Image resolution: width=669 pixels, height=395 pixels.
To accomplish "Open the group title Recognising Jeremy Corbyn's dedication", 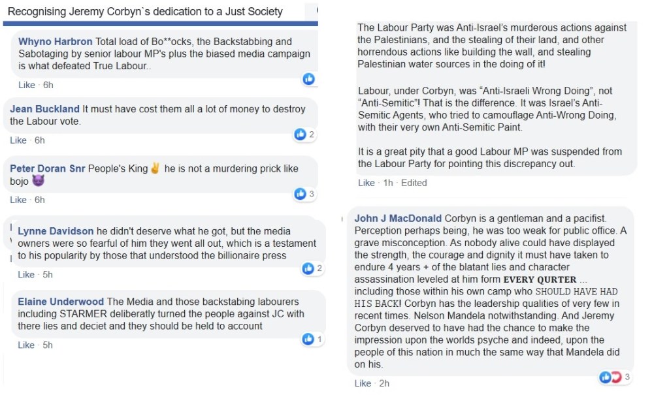I will pyautogui.click(x=145, y=12).
